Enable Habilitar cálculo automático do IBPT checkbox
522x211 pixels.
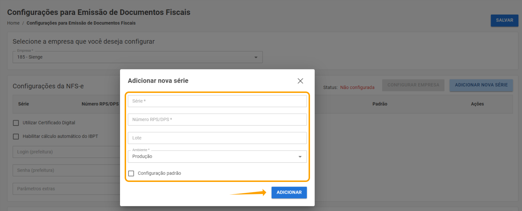point(16,136)
